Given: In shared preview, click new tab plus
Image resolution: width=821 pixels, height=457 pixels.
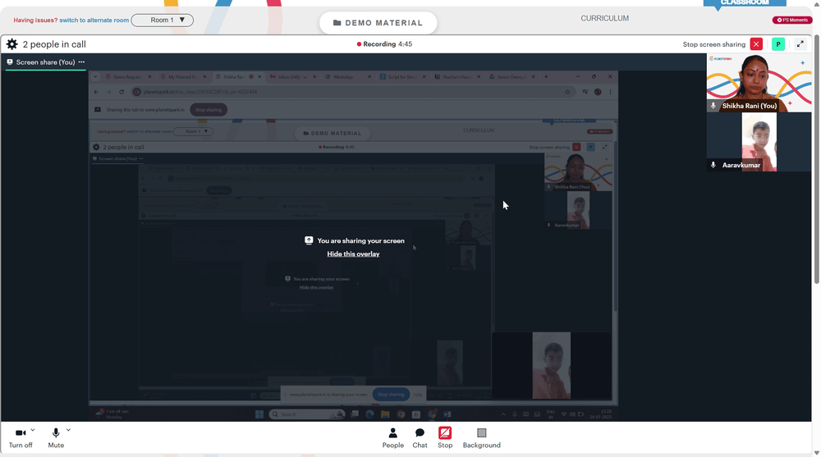Looking at the screenshot, I should click(x=546, y=77).
